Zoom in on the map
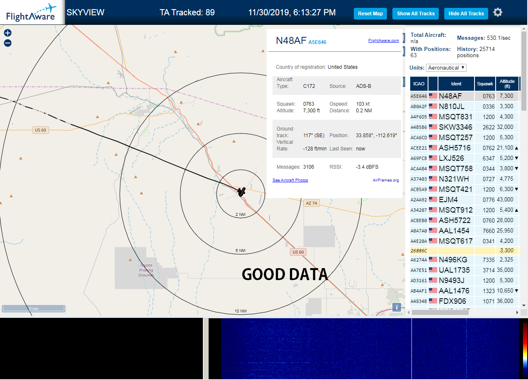The image size is (528, 380). pyautogui.click(x=7, y=33)
